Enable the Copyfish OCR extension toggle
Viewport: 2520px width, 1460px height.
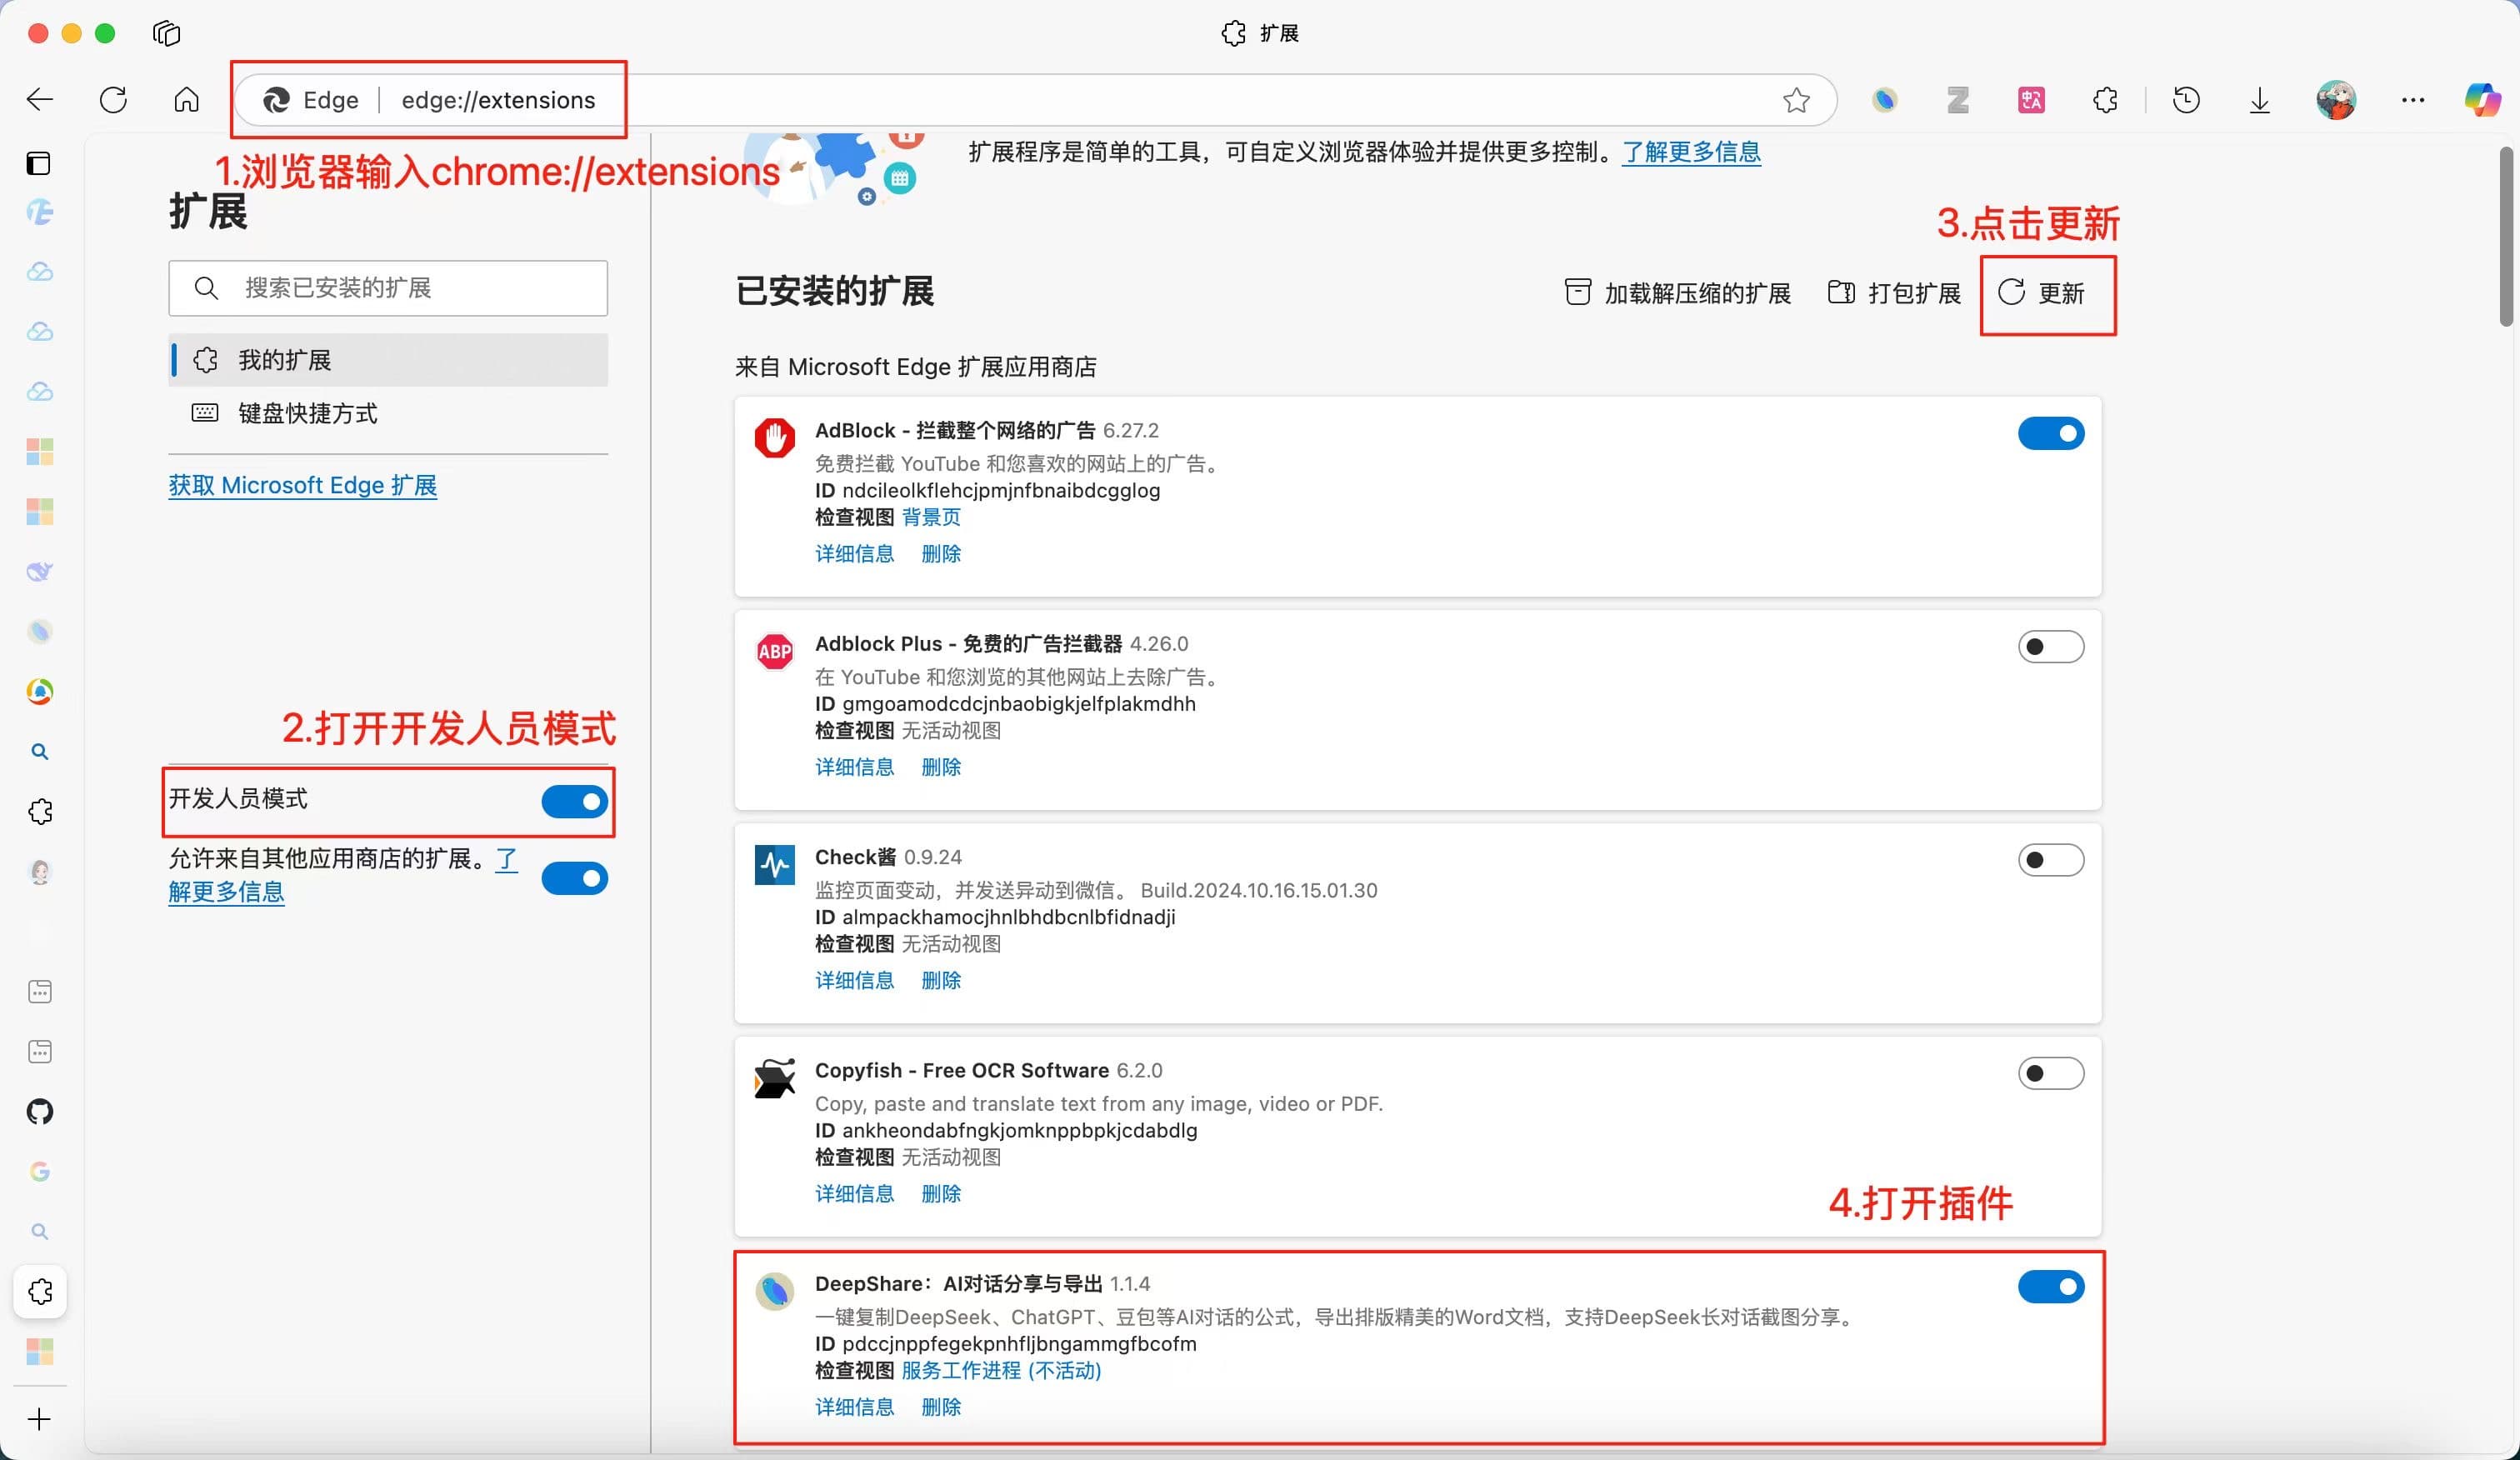[x=2050, y=1073]
